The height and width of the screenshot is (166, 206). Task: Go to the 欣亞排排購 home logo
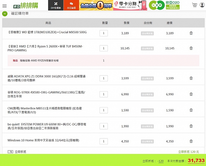coord(26,5)
